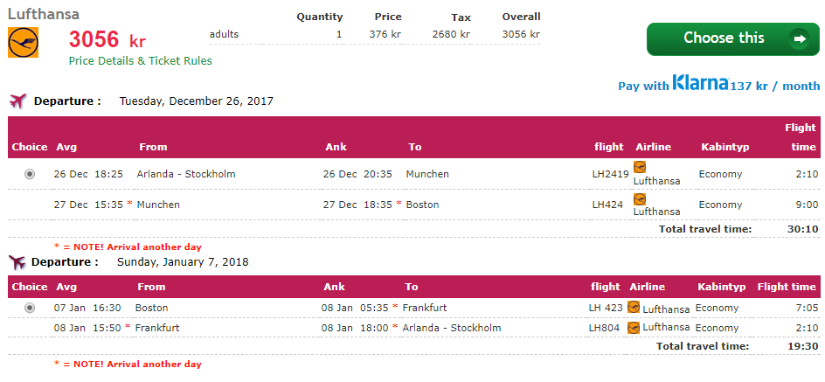Click the Airline header in return table
This screenshot has height=382, width=825.
[648, 287]
